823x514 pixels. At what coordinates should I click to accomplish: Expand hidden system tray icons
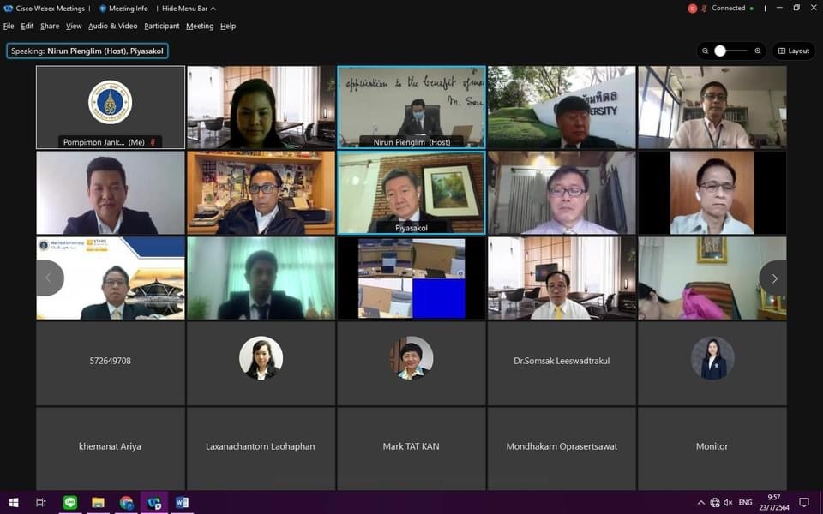pos(700,502)
